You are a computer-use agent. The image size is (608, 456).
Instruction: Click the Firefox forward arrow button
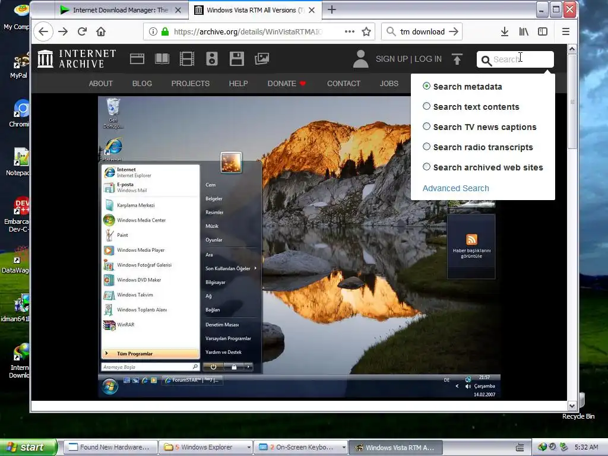pyautogui.click(x=63, y=32)
